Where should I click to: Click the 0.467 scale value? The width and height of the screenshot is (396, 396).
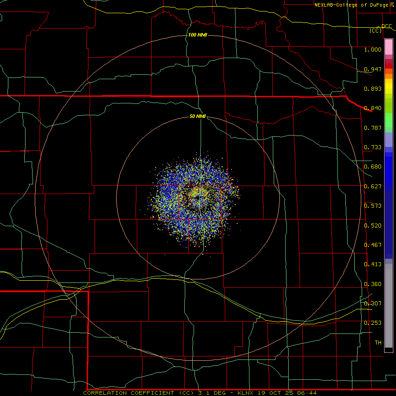pyautogui.click(x=373, y=245)
